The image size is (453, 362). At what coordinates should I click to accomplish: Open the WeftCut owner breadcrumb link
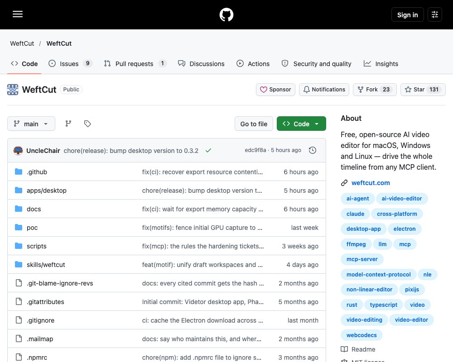22,43
